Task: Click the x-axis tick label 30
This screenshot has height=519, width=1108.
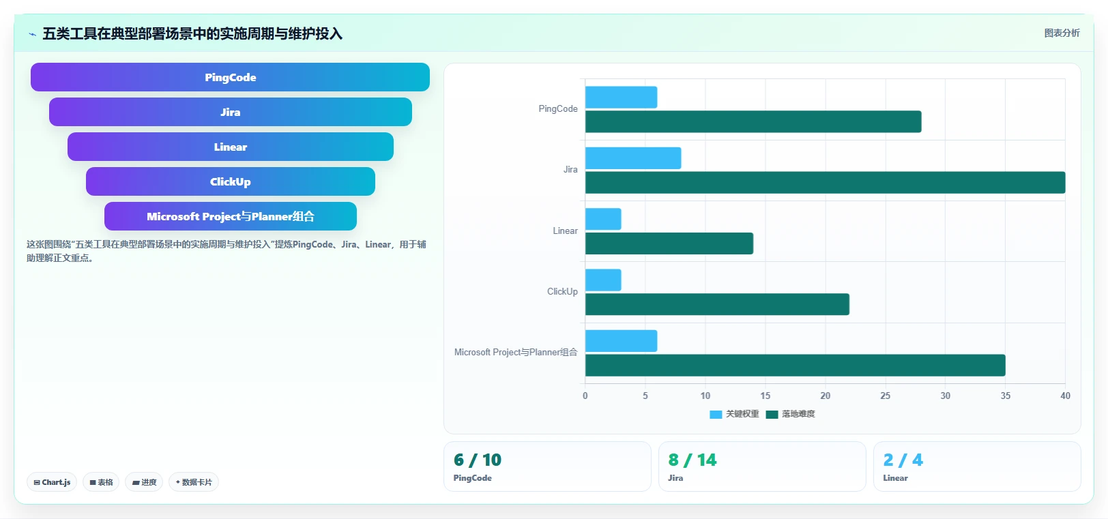Action: [x=946, y=396]
